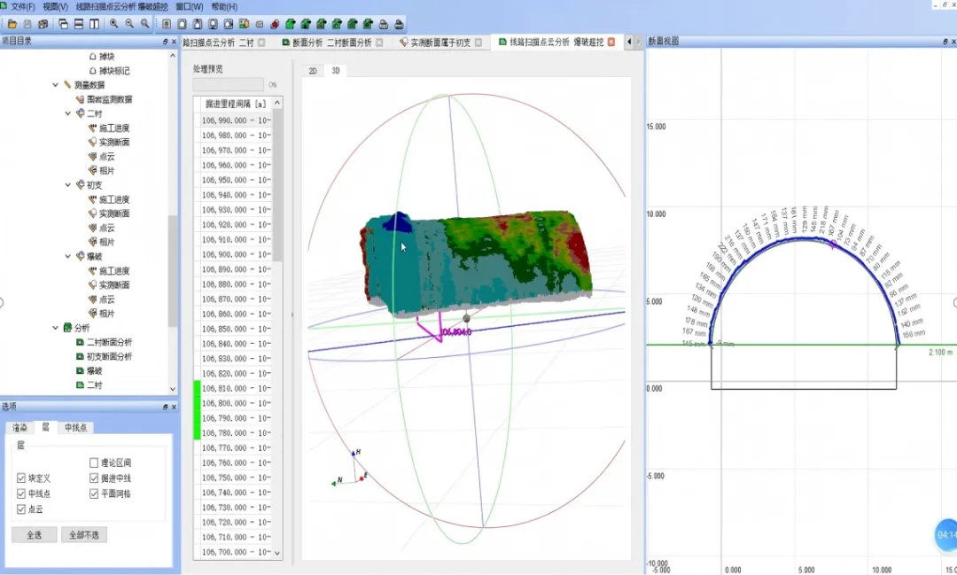
Task: Switch to the 3D view tab
Action: (336, 71)
